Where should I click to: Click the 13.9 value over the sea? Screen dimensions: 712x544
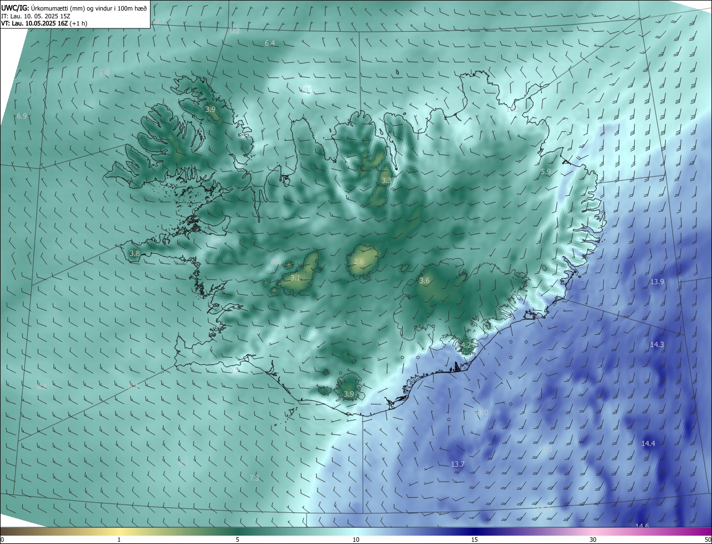click(657, 282)
